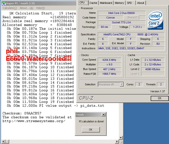Viewport: 169px width, 144px height.
Task: Click the 'Allocated memory = 8388648' line
Action: pos(37,25)
